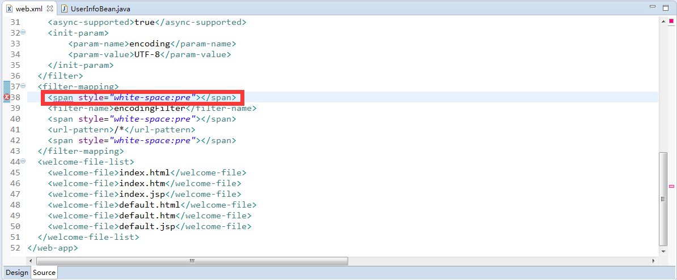Click the vertical scrollbar thumb
Screen dimensions: 677x280
tap(663, 199)
